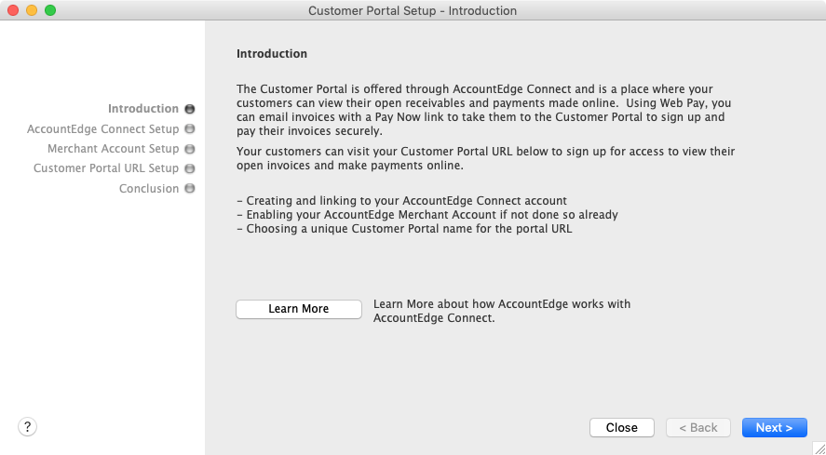Viewport: 826px width, 455px height.
Task: Click the window resize grip corner
Action: [818, 448]
